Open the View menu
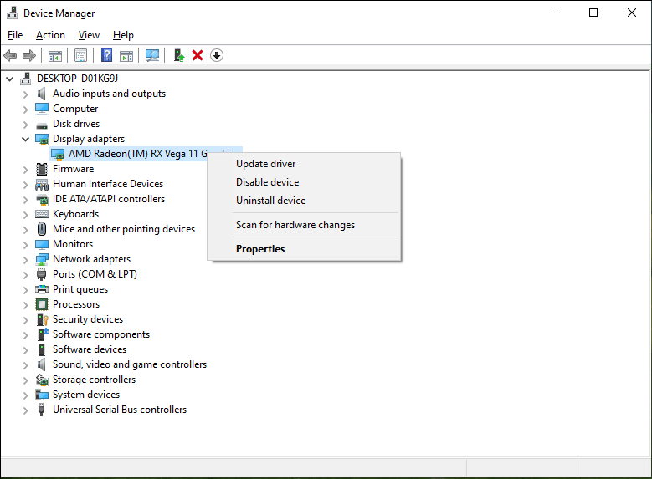The height and width of the screenshot is (479, 652). [x=89, y=35]
